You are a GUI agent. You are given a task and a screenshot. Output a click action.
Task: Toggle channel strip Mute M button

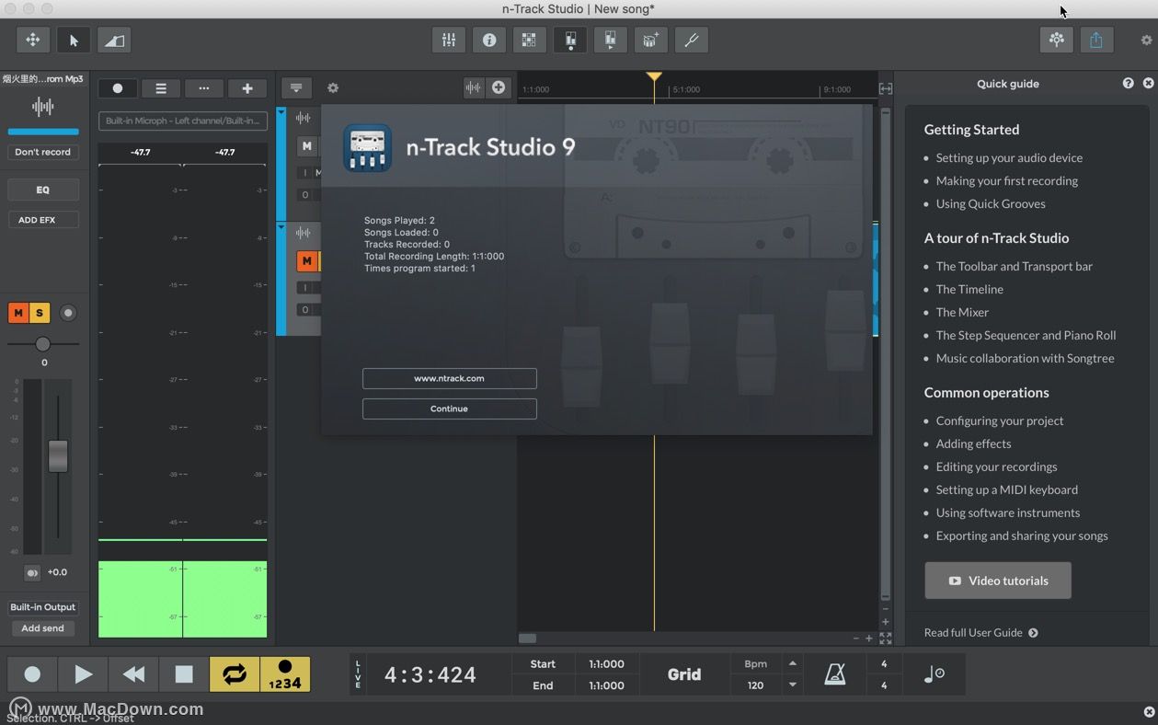18,313
